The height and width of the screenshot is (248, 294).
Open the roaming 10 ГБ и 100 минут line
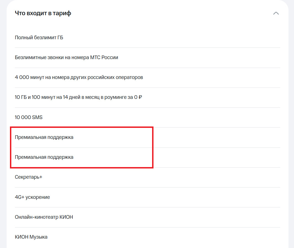[x=78, y=97]
